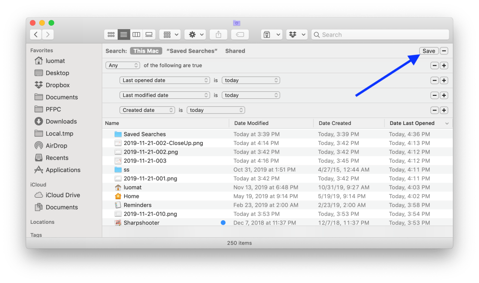Select This Mac search scope
The width and height of the screenshot is (479, 283).
coord(146,51)
